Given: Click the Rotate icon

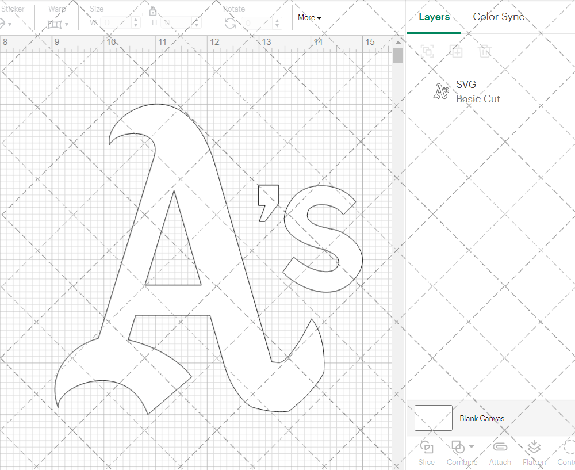Looking at the screenshot, I should point(231,24).
